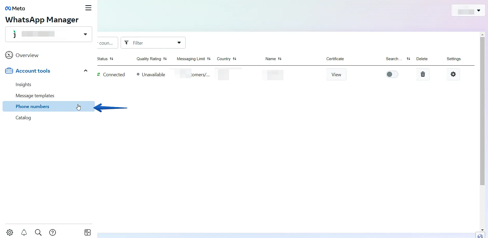488x238 pixels.
Task: Click the View certificate button
Action: [x=336, y=74]
